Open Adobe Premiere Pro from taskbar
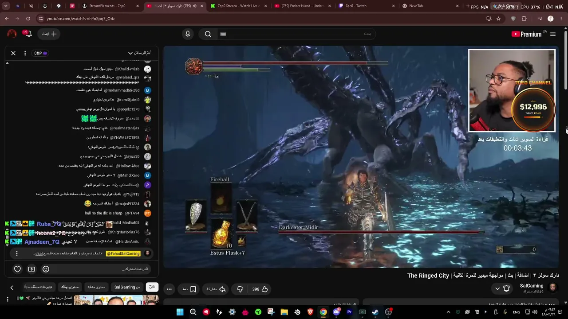 click(x=349, y=312)
